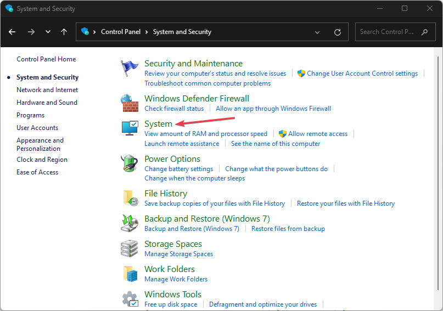The width and height of the screenshot is (443, 311).
Task: Click the Backup and Restore icon
Action: (130, 223)
